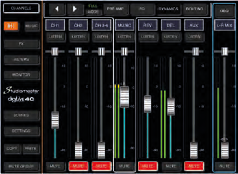
Task: Select the L-R MIX master strip
Action: point(225,25)
